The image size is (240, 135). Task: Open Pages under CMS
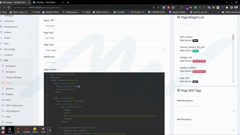(8, 83)
